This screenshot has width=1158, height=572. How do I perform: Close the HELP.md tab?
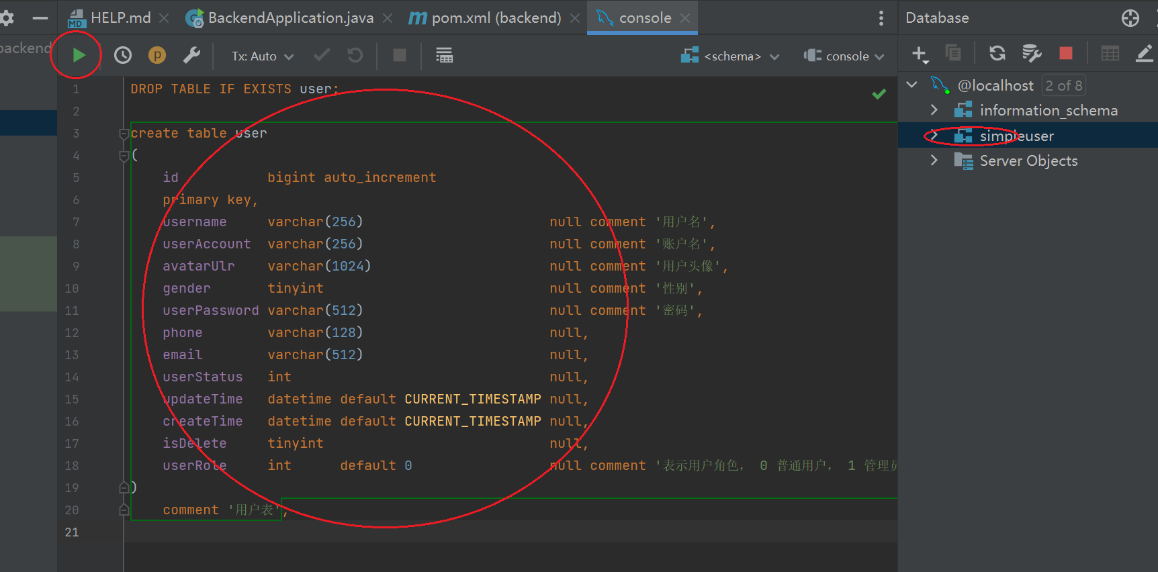point(164,19)
